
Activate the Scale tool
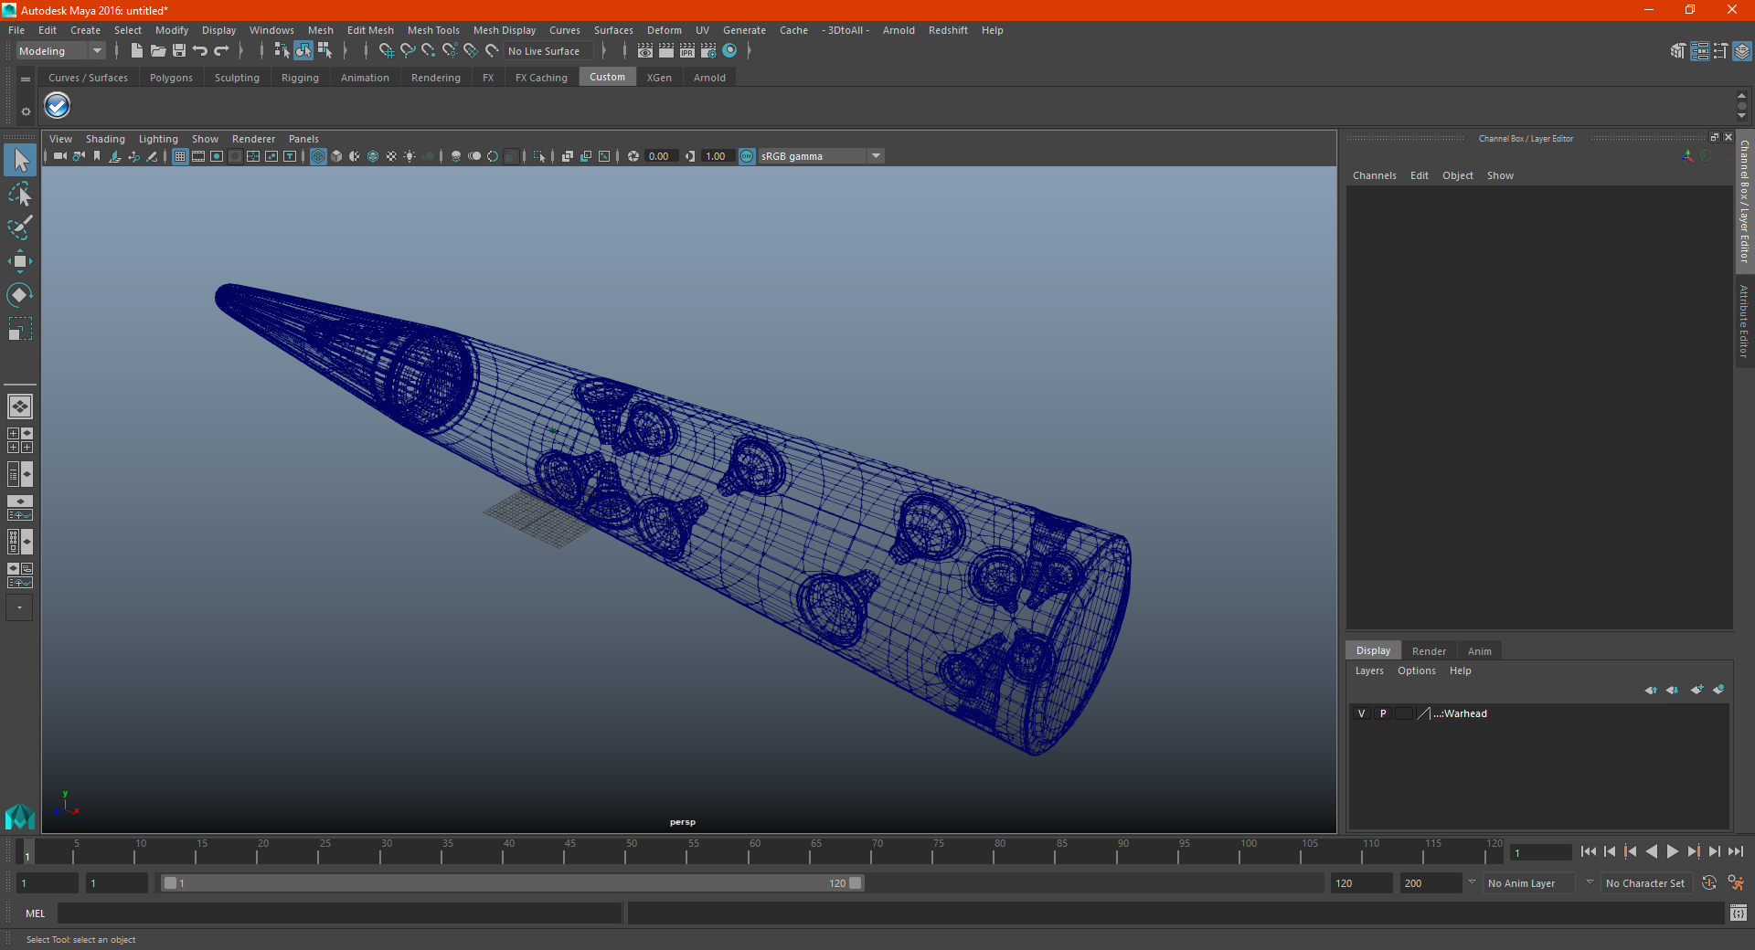pyautogui.click(x=20, y=329)
